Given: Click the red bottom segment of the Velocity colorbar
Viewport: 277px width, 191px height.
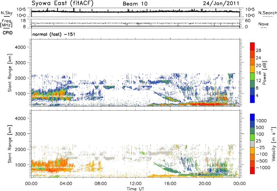Looking at the screenshot, I should pyautogui.click(x=252, y=171).
